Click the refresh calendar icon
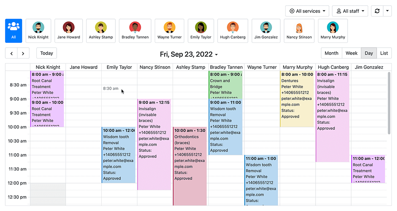Viewport: 397px width, 211px height. (x=377, y=11)
